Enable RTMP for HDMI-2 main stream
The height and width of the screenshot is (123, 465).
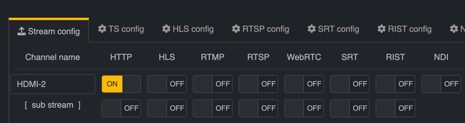(x=213, y=84)
